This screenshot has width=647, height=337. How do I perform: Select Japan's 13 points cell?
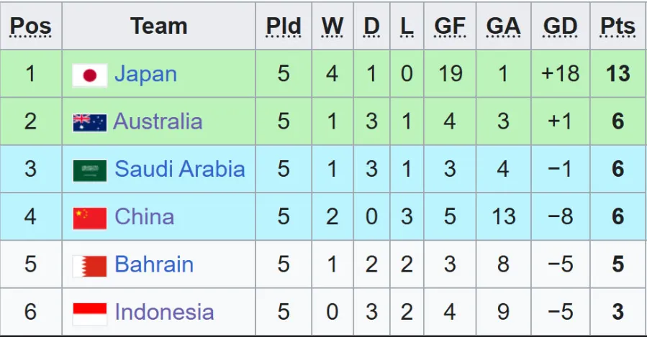pyautogui.click(x=617, y=74)
